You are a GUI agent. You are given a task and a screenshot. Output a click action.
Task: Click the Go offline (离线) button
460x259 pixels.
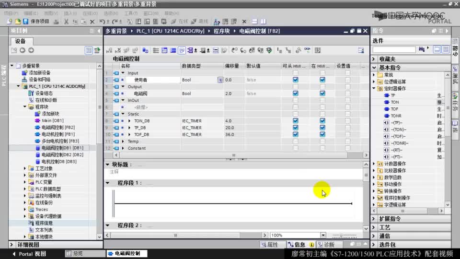click(x=199, y=22)
